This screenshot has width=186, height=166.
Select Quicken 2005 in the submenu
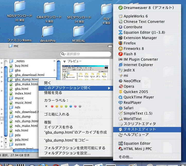pyautogui.click(x=147, y=92)
